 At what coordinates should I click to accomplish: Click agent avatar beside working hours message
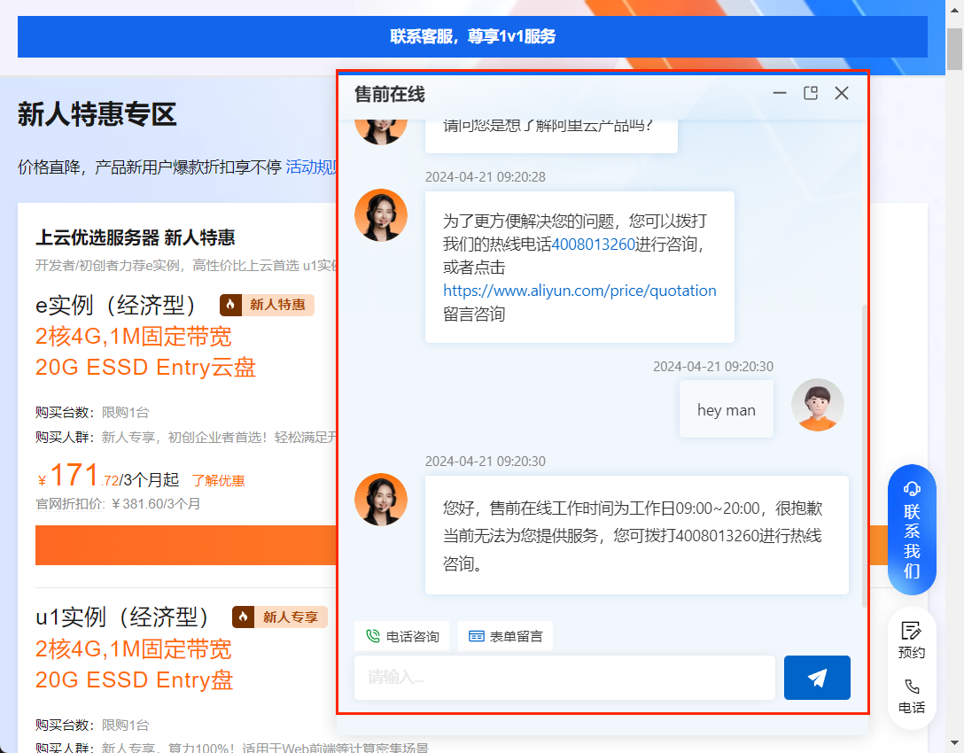381,499
